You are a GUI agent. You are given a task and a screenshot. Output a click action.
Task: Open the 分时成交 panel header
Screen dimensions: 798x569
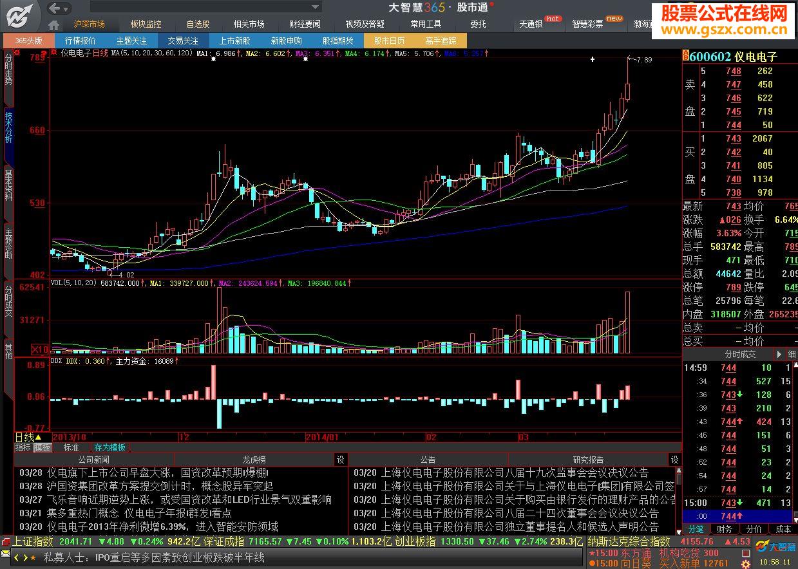pyautogui.click(x=740, y=354)
